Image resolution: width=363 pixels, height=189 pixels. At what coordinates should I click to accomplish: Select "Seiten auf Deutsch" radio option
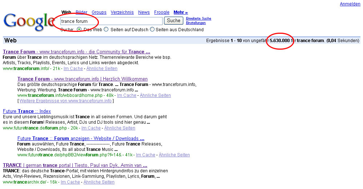(106, 29)
